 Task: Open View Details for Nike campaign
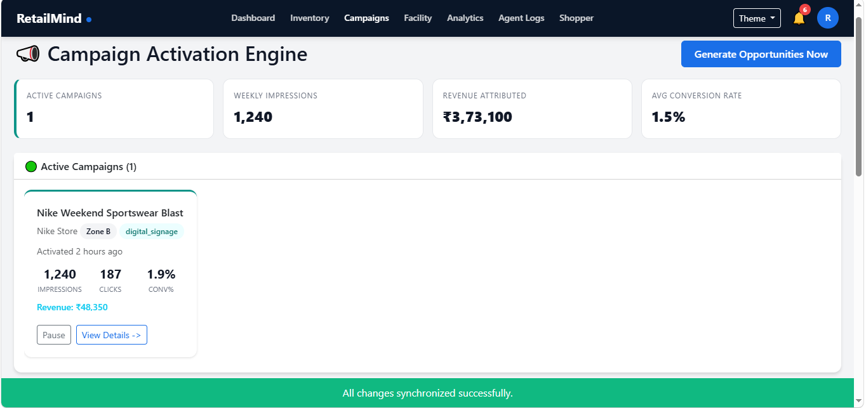click(x=112, y=335)
